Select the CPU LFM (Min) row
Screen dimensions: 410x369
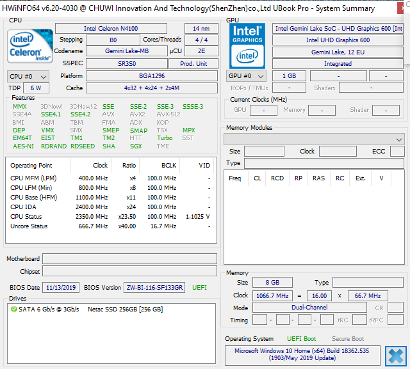111,188
